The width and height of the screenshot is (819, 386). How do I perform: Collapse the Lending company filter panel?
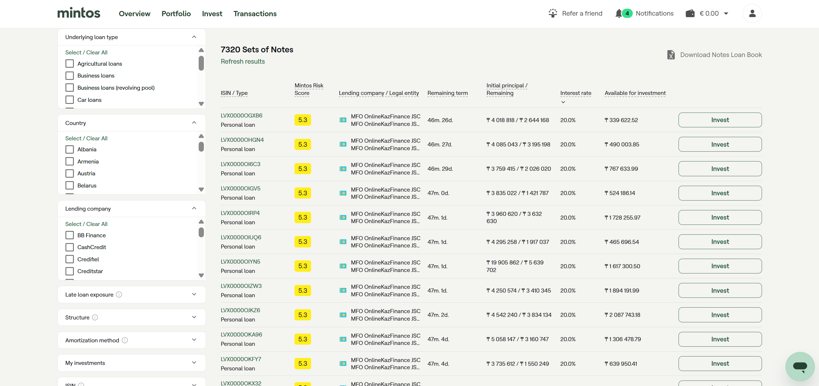[x=194, y=208]
